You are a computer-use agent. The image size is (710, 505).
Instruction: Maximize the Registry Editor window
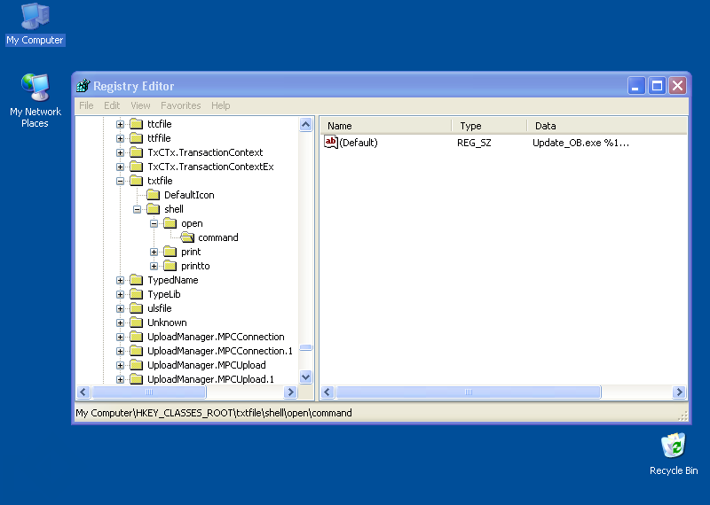pos(657,85)
